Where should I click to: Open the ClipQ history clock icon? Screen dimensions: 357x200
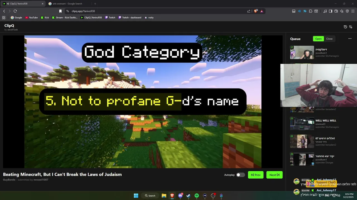345,27
